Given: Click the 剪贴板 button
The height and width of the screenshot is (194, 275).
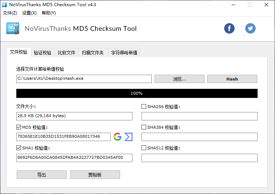Looking at the screenshot, I should click(x=95, y=175).
